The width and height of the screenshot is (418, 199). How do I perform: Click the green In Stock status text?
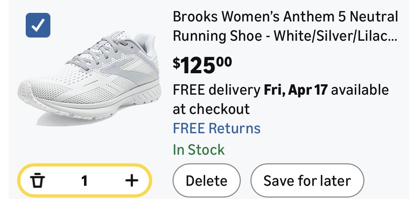(199, 150)
